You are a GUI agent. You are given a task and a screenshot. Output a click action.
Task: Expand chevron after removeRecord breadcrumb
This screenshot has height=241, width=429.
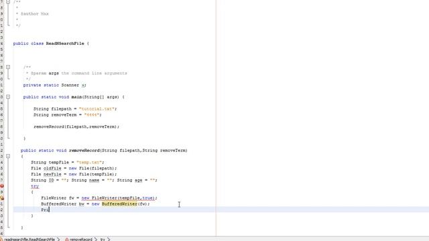click(x=95, y=240)
